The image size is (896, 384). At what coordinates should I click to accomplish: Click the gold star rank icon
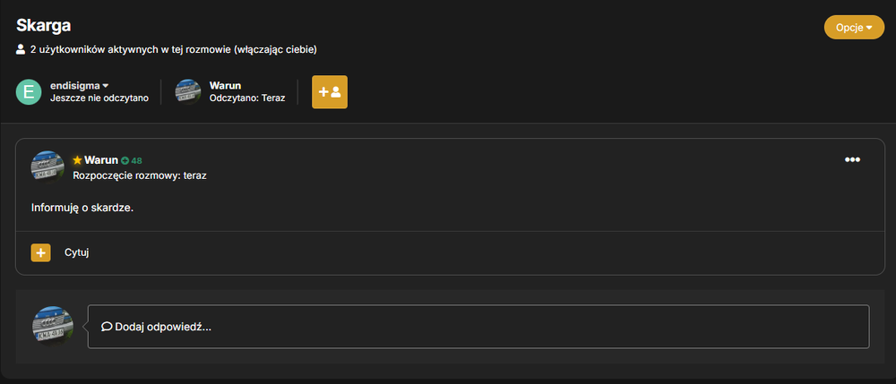click(78, 160)
